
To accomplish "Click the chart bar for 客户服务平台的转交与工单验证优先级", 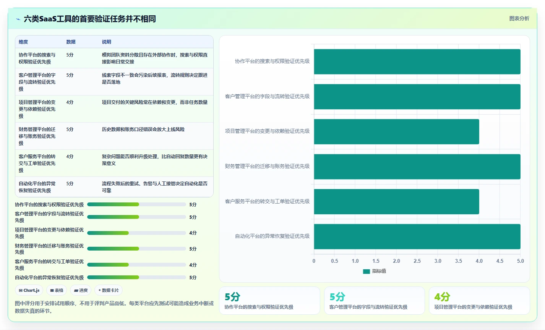I will coord(396,202).
